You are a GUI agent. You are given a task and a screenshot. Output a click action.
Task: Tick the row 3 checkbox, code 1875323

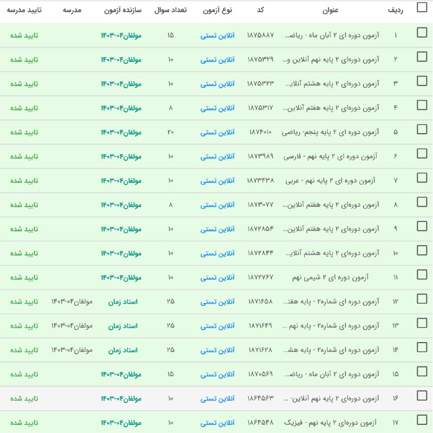click(x=422, y=81)
